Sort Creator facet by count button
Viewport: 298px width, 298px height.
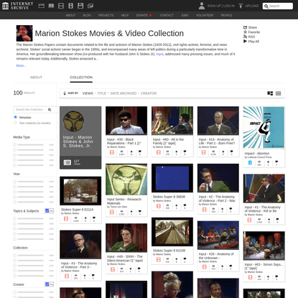coord(47,284)
